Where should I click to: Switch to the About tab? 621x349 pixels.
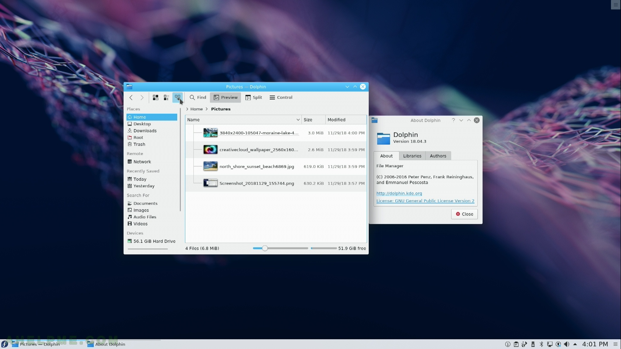click(386, 156)
